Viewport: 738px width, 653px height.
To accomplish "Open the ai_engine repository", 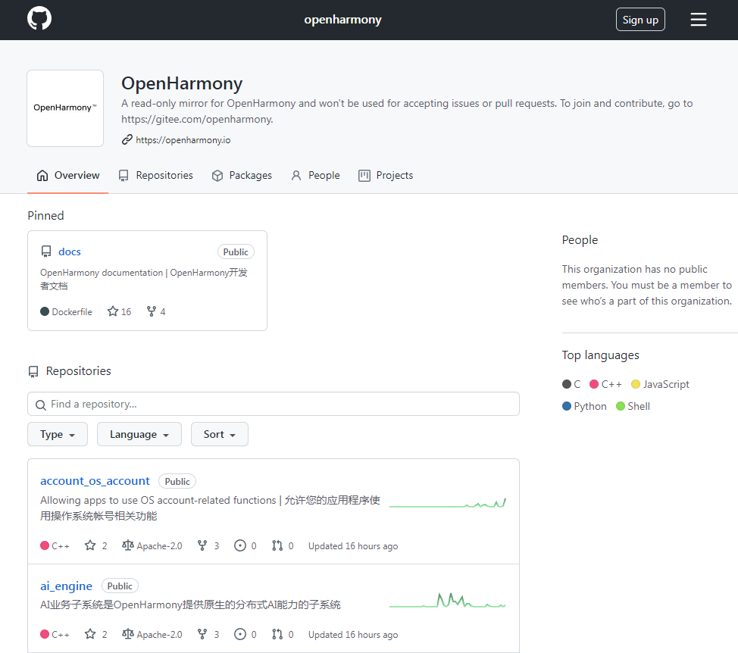I will (x=66, y=586).
